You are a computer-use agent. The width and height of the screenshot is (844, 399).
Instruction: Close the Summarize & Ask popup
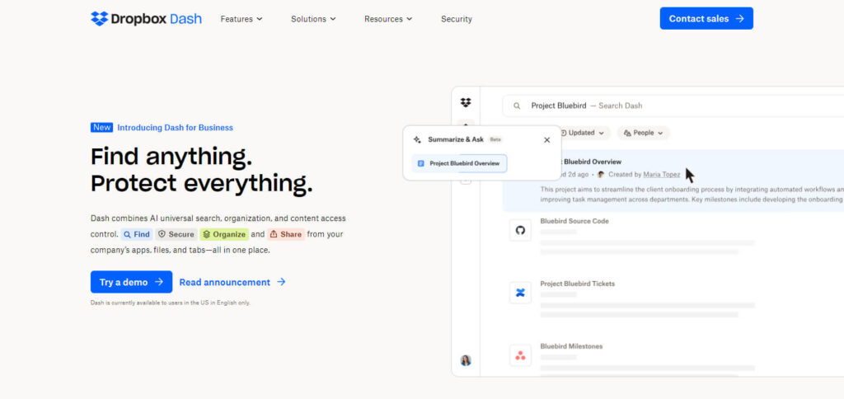(x=547, y=140)
